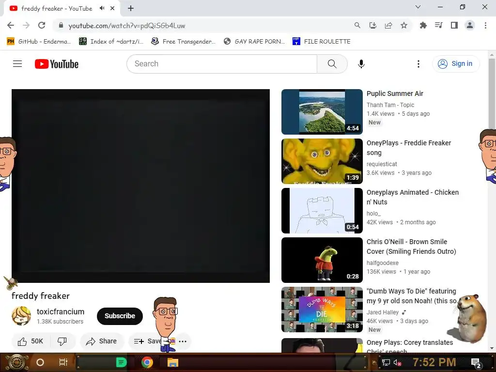Image resolution: width=496 pixels, height=372 pixels.
Task: Save video to playlist
Action: (147, 341)
